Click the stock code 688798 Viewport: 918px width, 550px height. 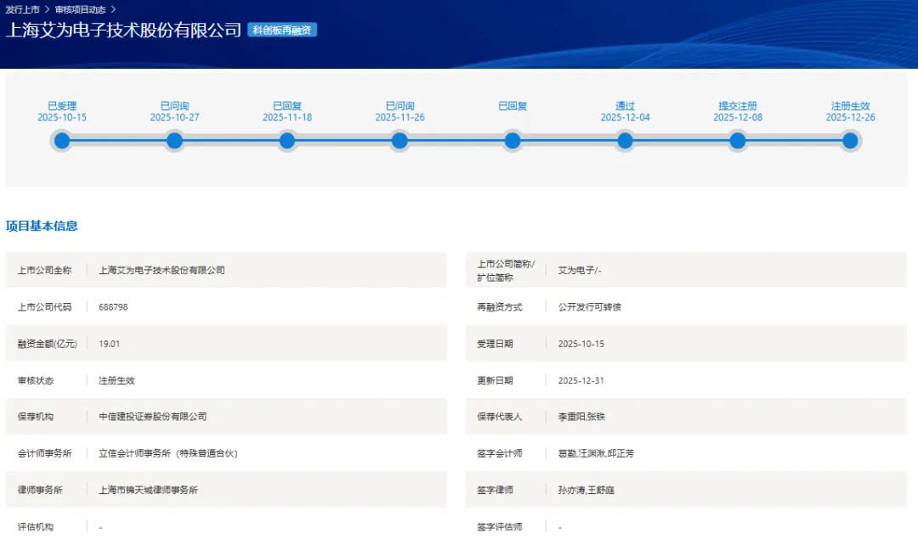click(113, 307)
